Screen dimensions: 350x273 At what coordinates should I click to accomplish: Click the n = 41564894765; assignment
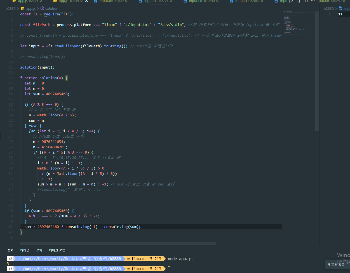[x=50, y=147]
